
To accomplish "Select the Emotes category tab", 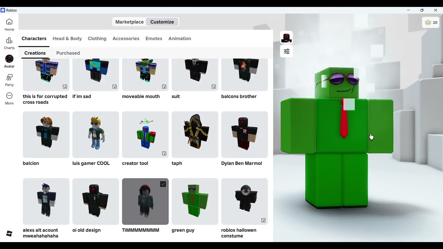I will (x=154, y=38).
